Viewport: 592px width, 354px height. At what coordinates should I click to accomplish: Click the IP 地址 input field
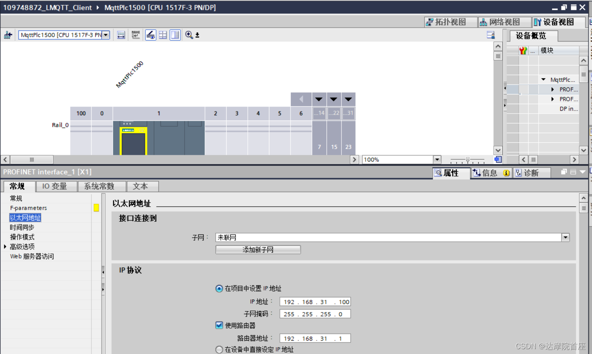[315, 302]
